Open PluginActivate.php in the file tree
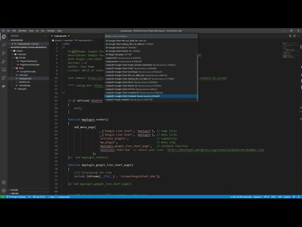This screenshot has height=227, width=302. pyautogui.click(x=28, y=61)
